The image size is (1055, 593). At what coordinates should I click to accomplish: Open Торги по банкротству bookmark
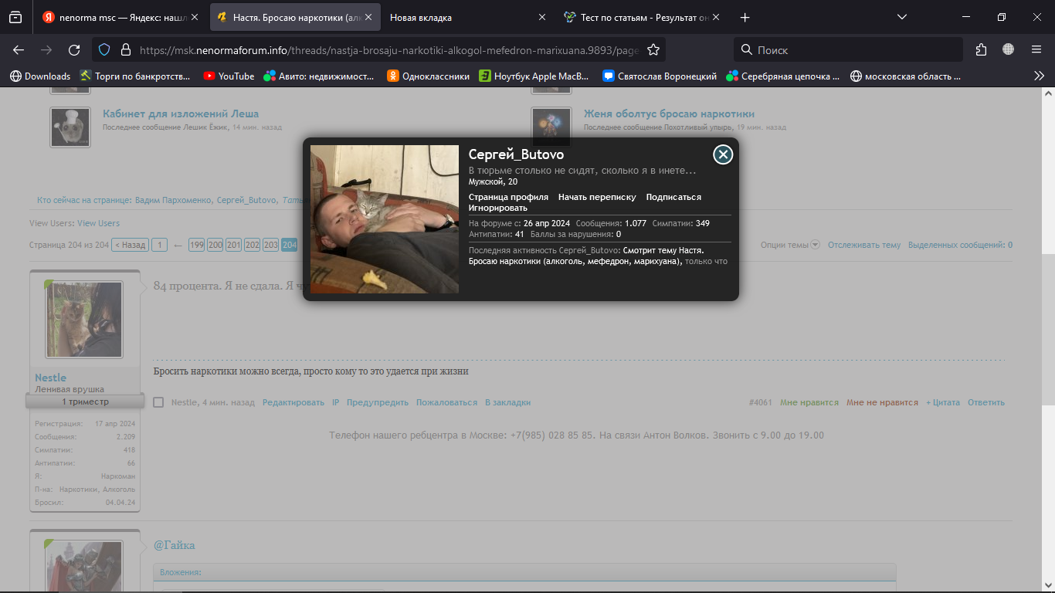pos(135,76)
